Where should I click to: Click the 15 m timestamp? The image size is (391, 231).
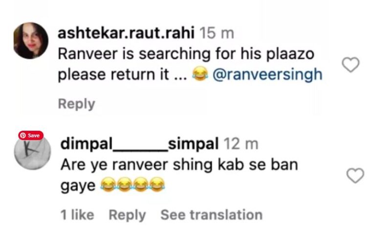click(217, 33)
